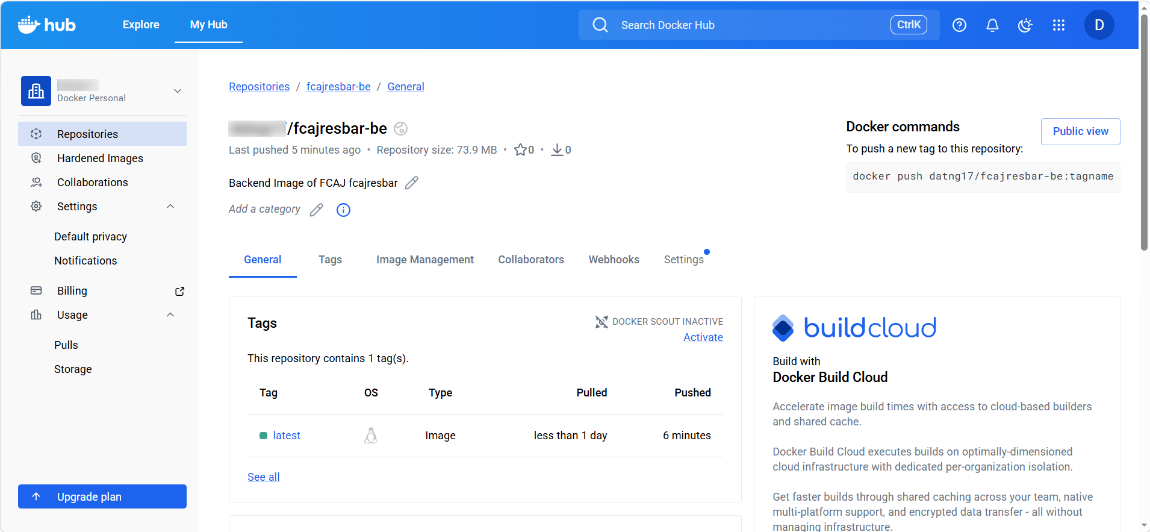Click the category pencil edit icon

click(317, 209)
